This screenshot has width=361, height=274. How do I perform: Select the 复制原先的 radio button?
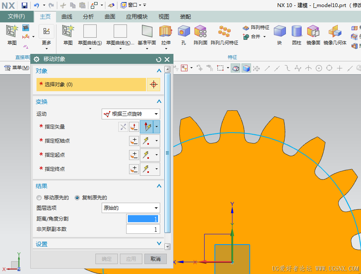[x=77, y=198]
